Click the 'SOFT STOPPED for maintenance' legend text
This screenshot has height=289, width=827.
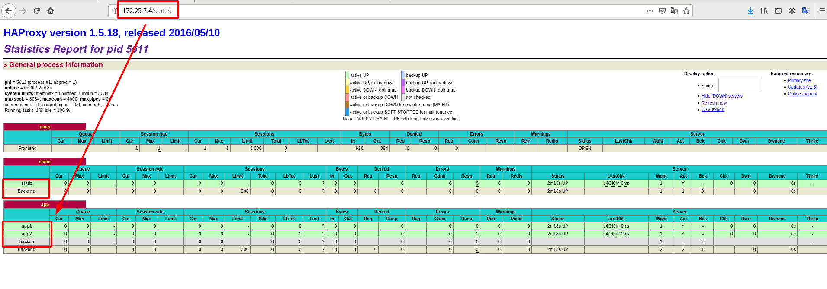401,112
